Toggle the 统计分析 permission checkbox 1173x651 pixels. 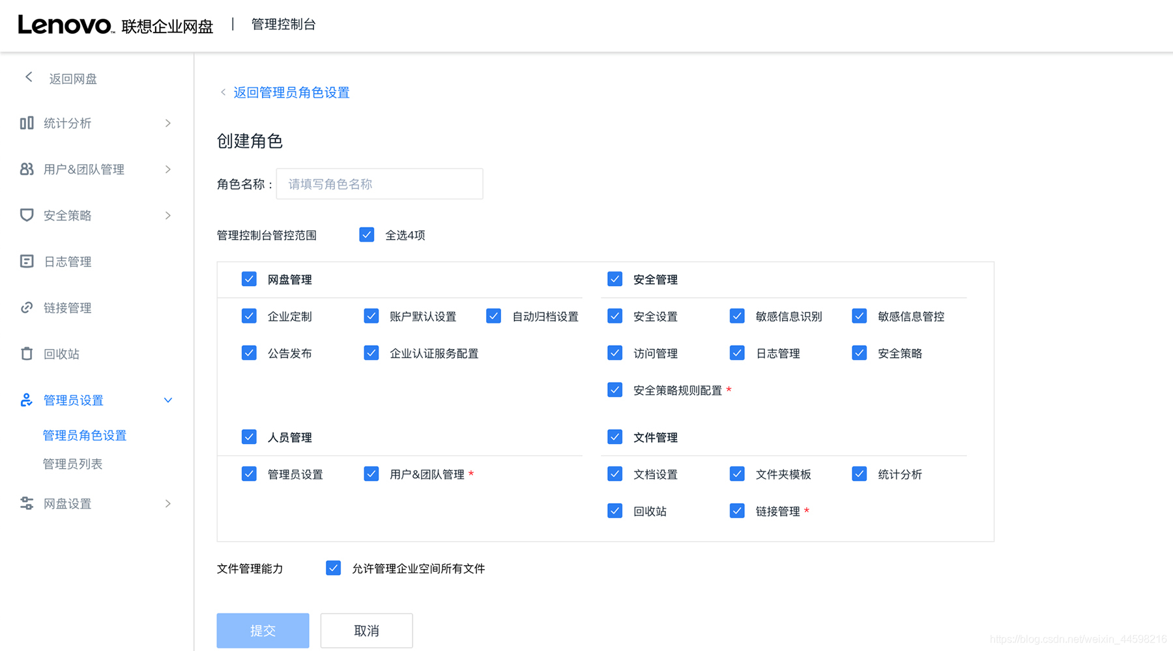click(x=860, y=474)
